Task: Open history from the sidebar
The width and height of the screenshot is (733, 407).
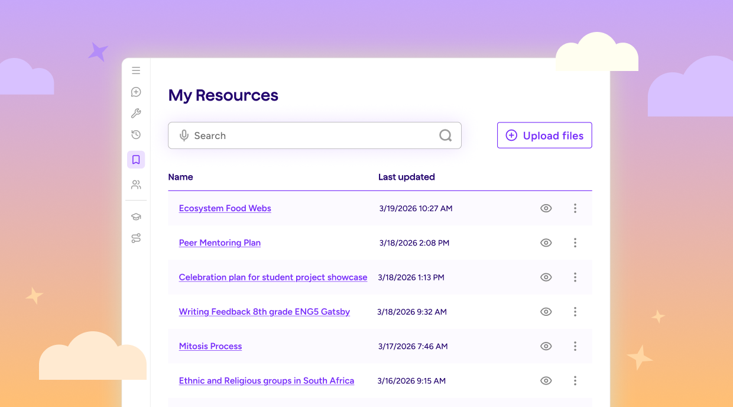Action: point(136,135)
